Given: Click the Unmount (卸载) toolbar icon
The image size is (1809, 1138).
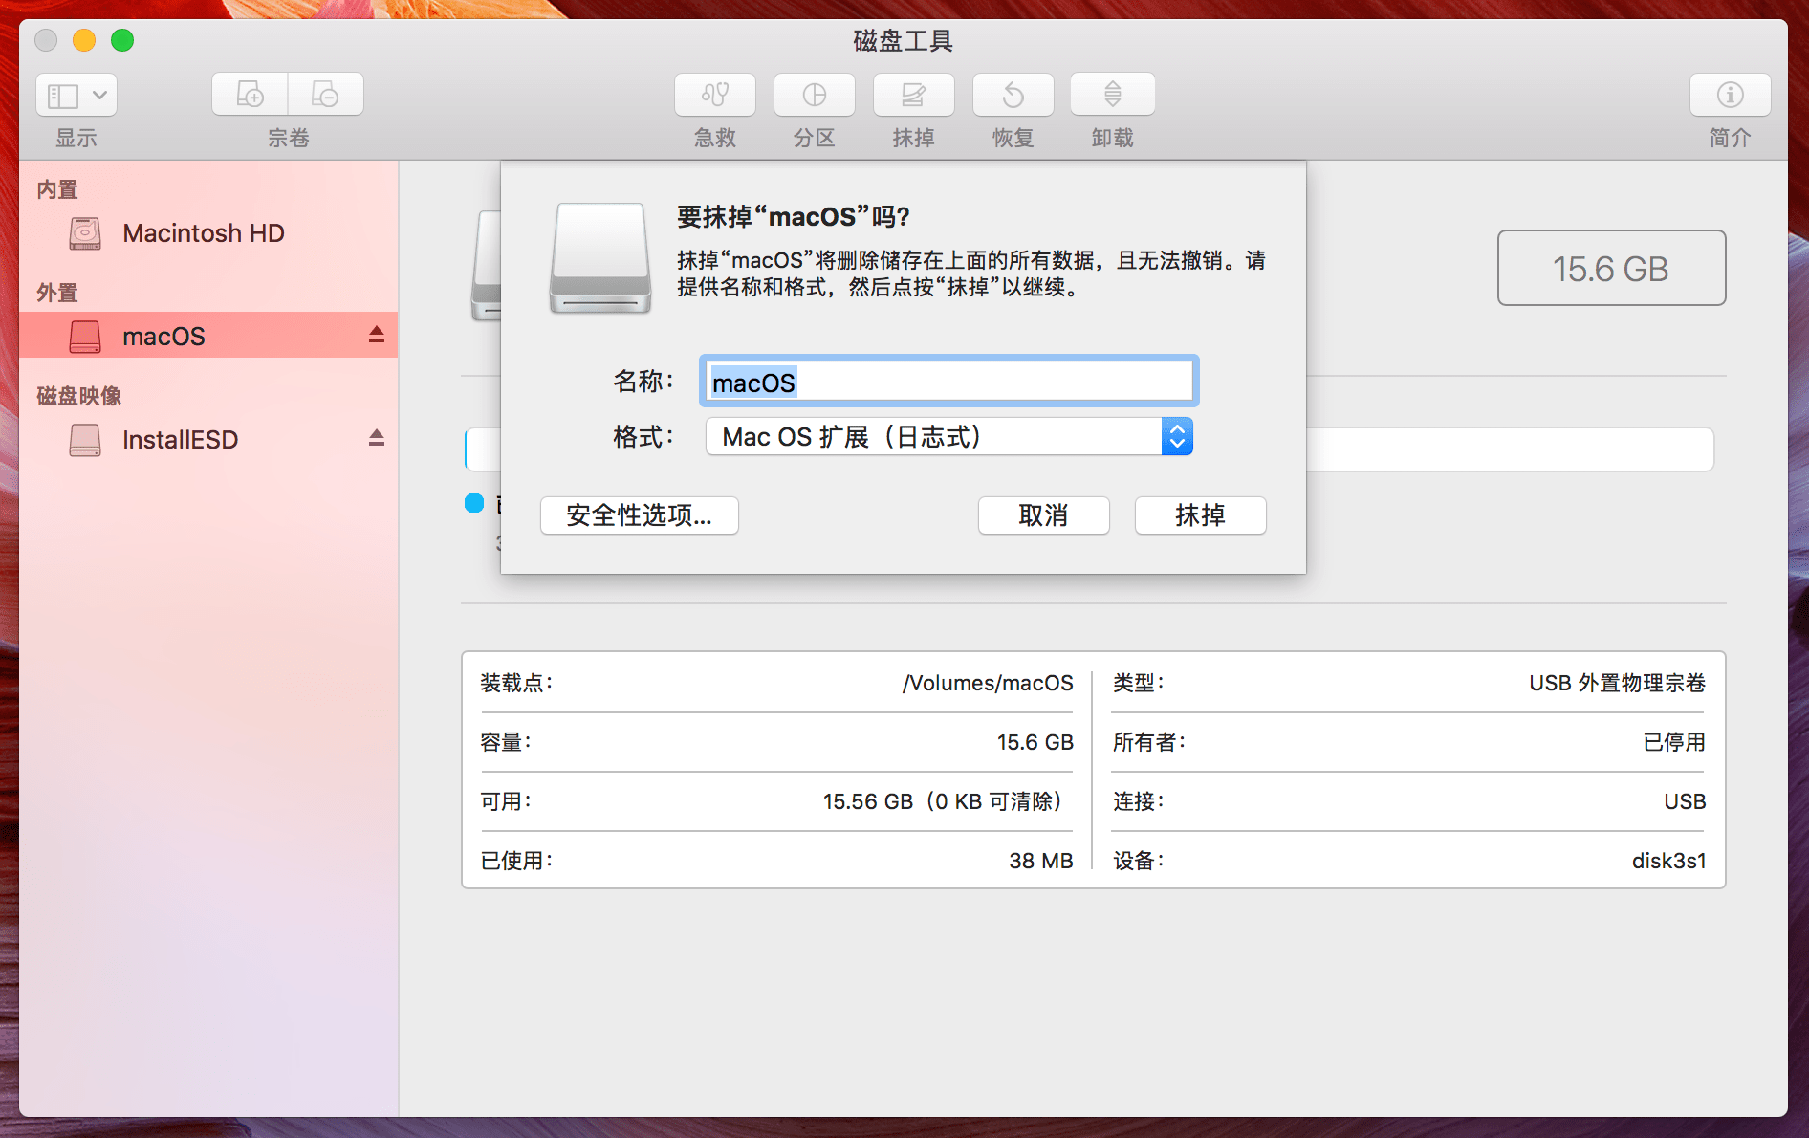Looking at the screenshot, I should point(1112,95).
